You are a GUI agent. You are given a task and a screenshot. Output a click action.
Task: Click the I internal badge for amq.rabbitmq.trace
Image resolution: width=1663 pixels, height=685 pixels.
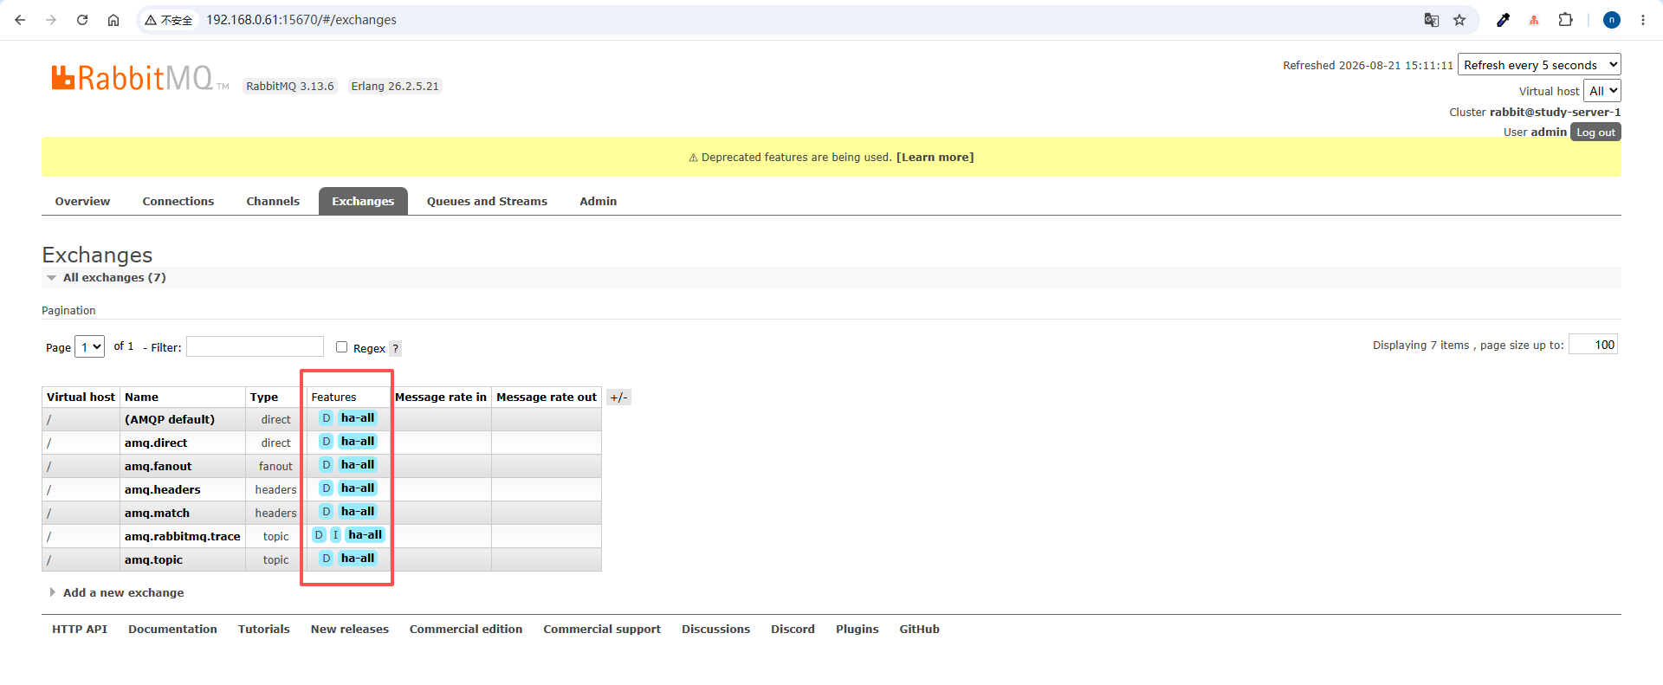(336, 535)
